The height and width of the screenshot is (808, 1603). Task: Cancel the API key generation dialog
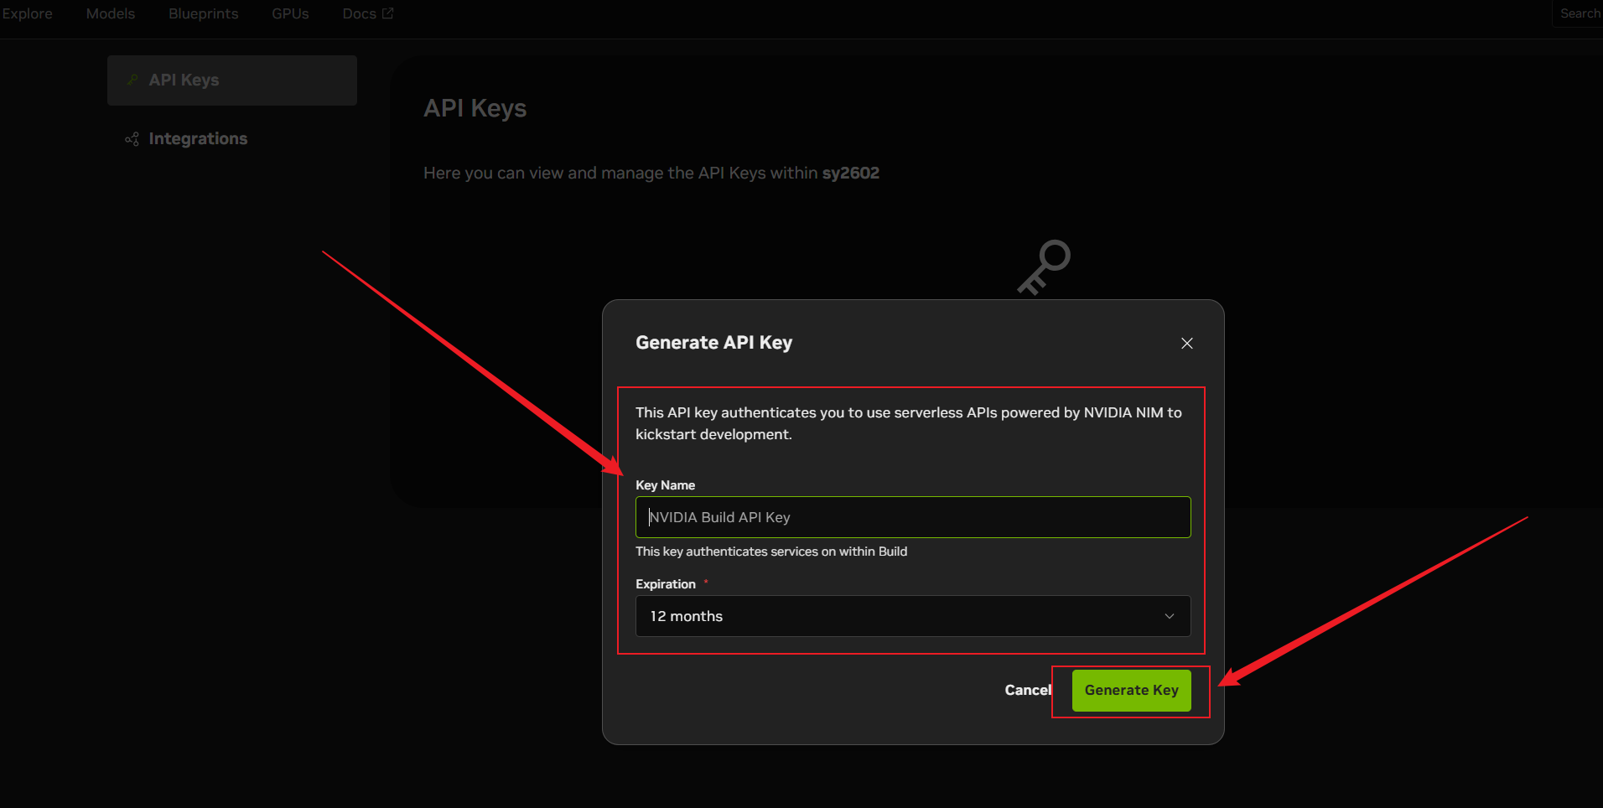click(x=1027, y=690)
